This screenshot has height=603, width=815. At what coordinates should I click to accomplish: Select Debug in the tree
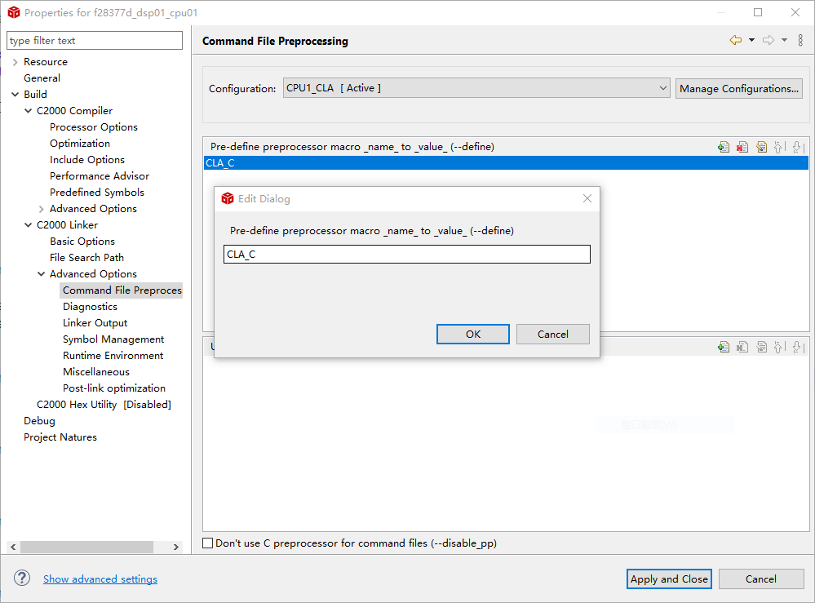click(39, 421)
